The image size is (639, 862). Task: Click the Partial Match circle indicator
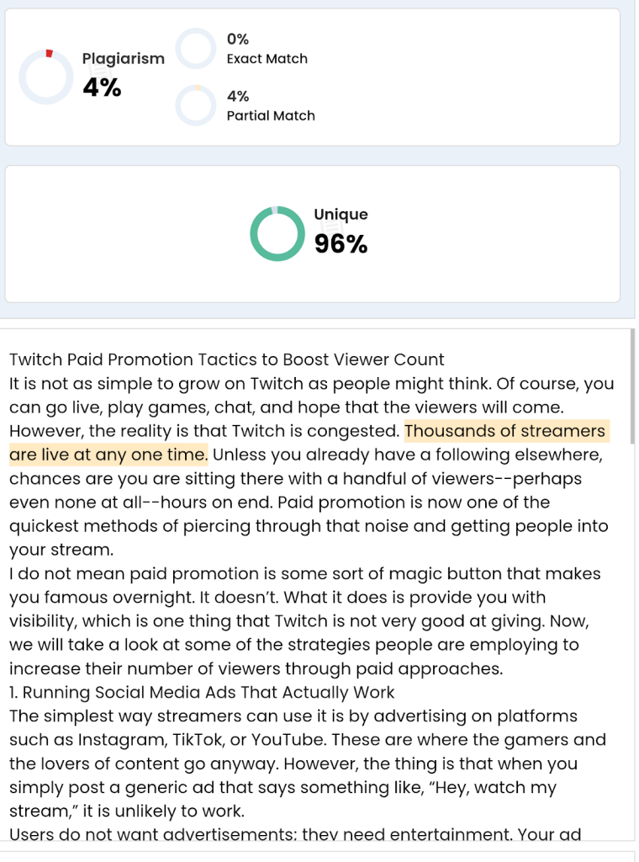[196, 105]
